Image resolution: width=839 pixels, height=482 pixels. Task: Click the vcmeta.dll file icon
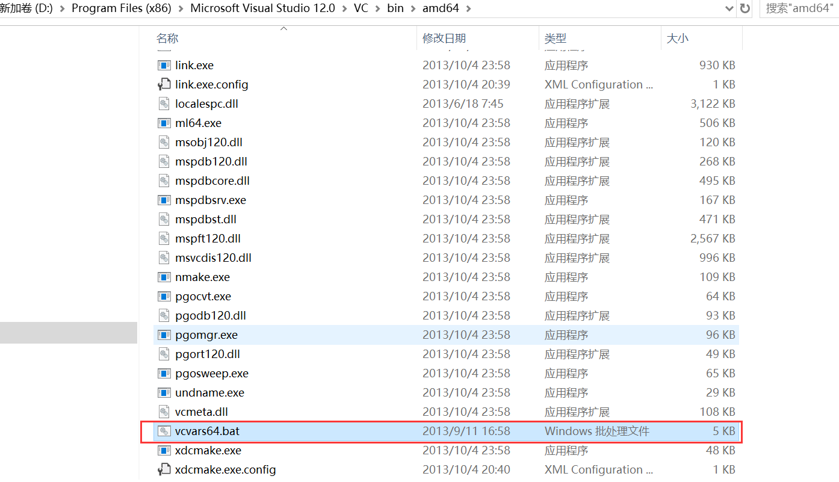164,412
